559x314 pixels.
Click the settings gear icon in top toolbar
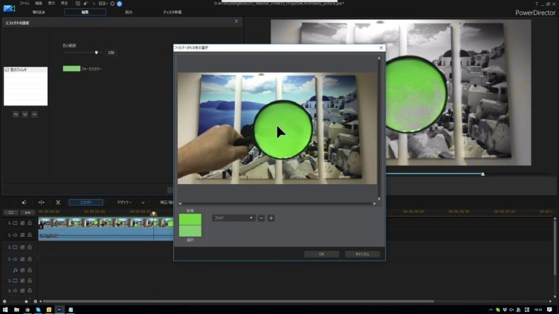click(x=112, y=4)
